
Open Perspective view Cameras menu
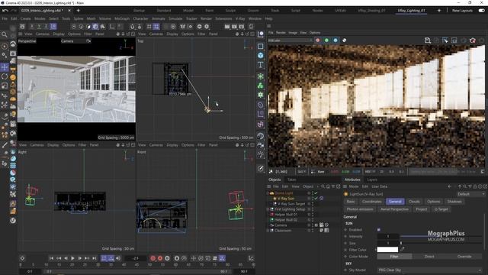[x=43, y=34]
